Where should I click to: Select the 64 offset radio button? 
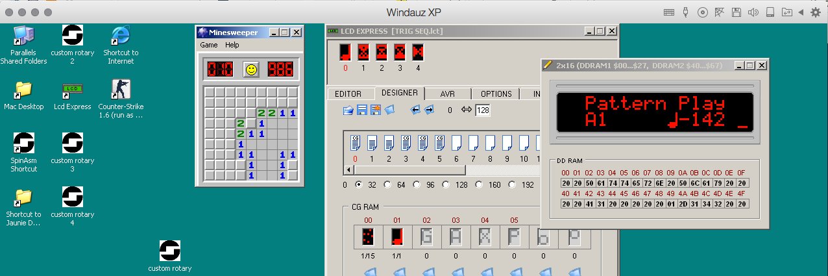coord(387,184)
